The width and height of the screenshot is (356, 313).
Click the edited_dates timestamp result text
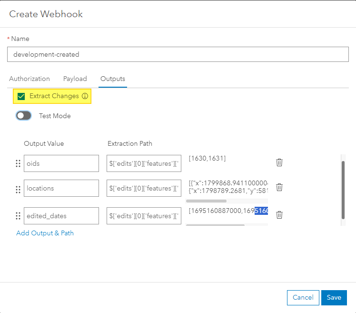pos(228,211)
